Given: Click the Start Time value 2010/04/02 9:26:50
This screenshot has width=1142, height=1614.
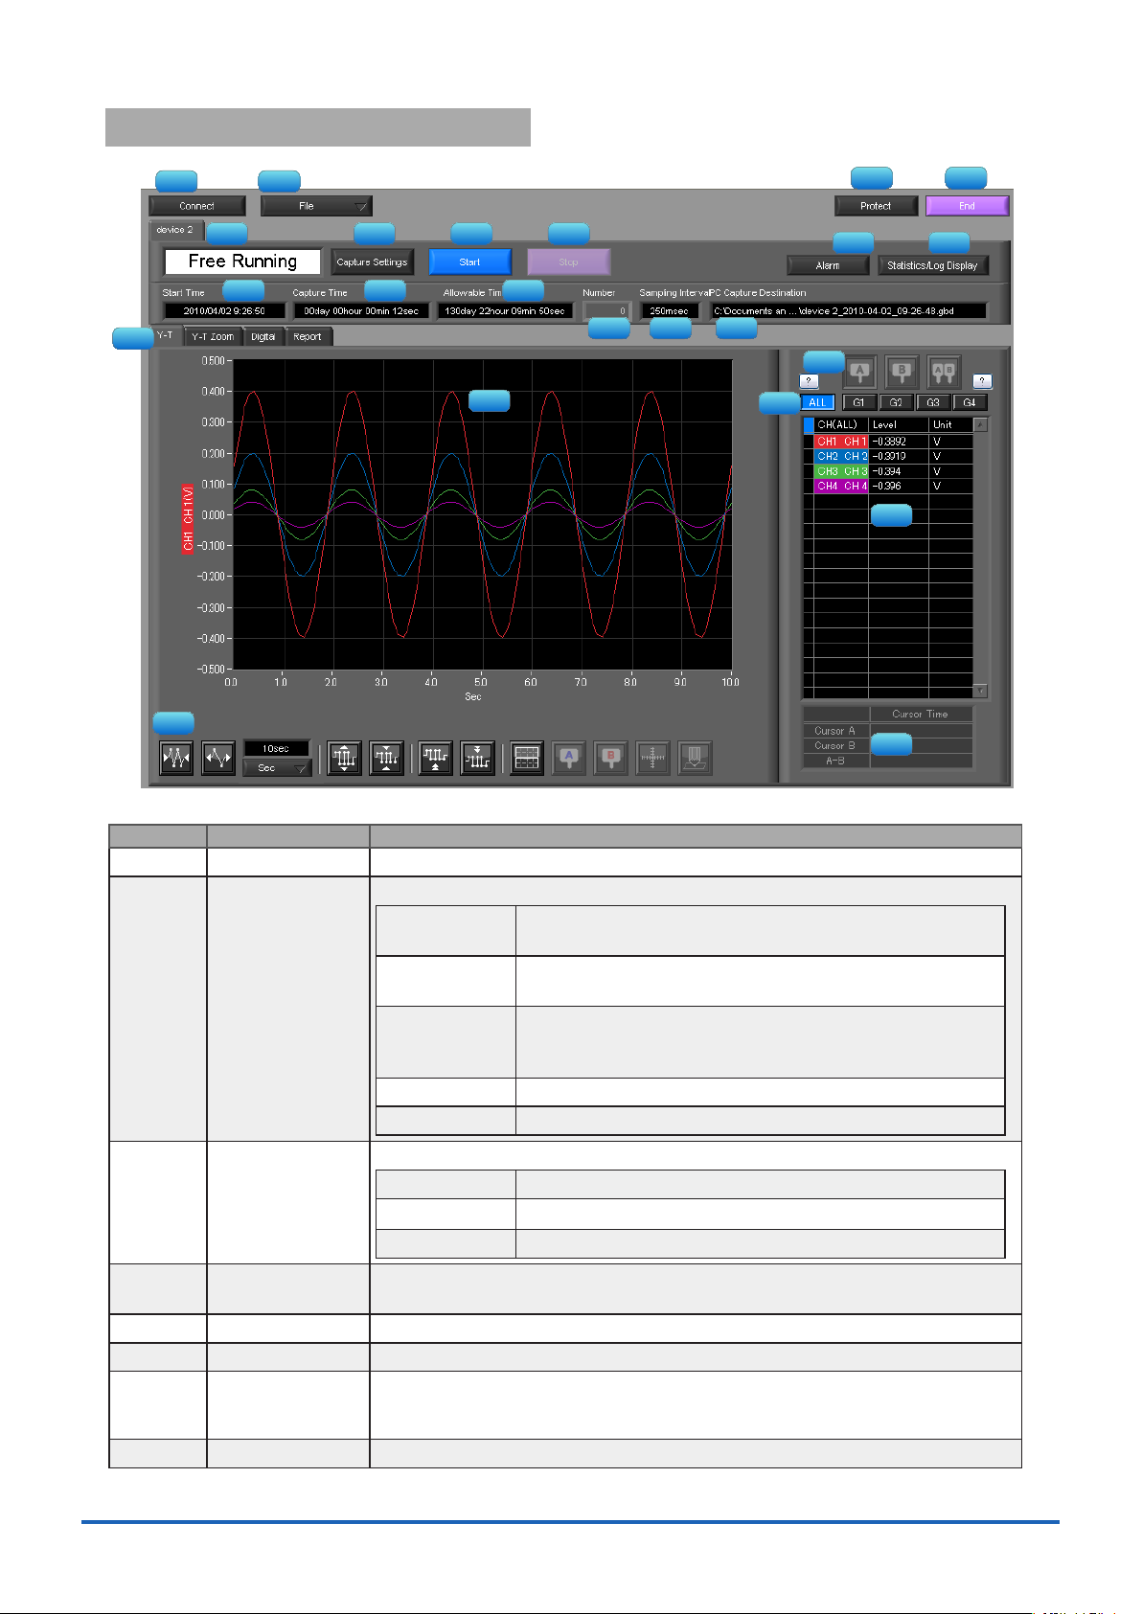Looking at the screenshot, I should pyautogui.click(x=224, y=310).
